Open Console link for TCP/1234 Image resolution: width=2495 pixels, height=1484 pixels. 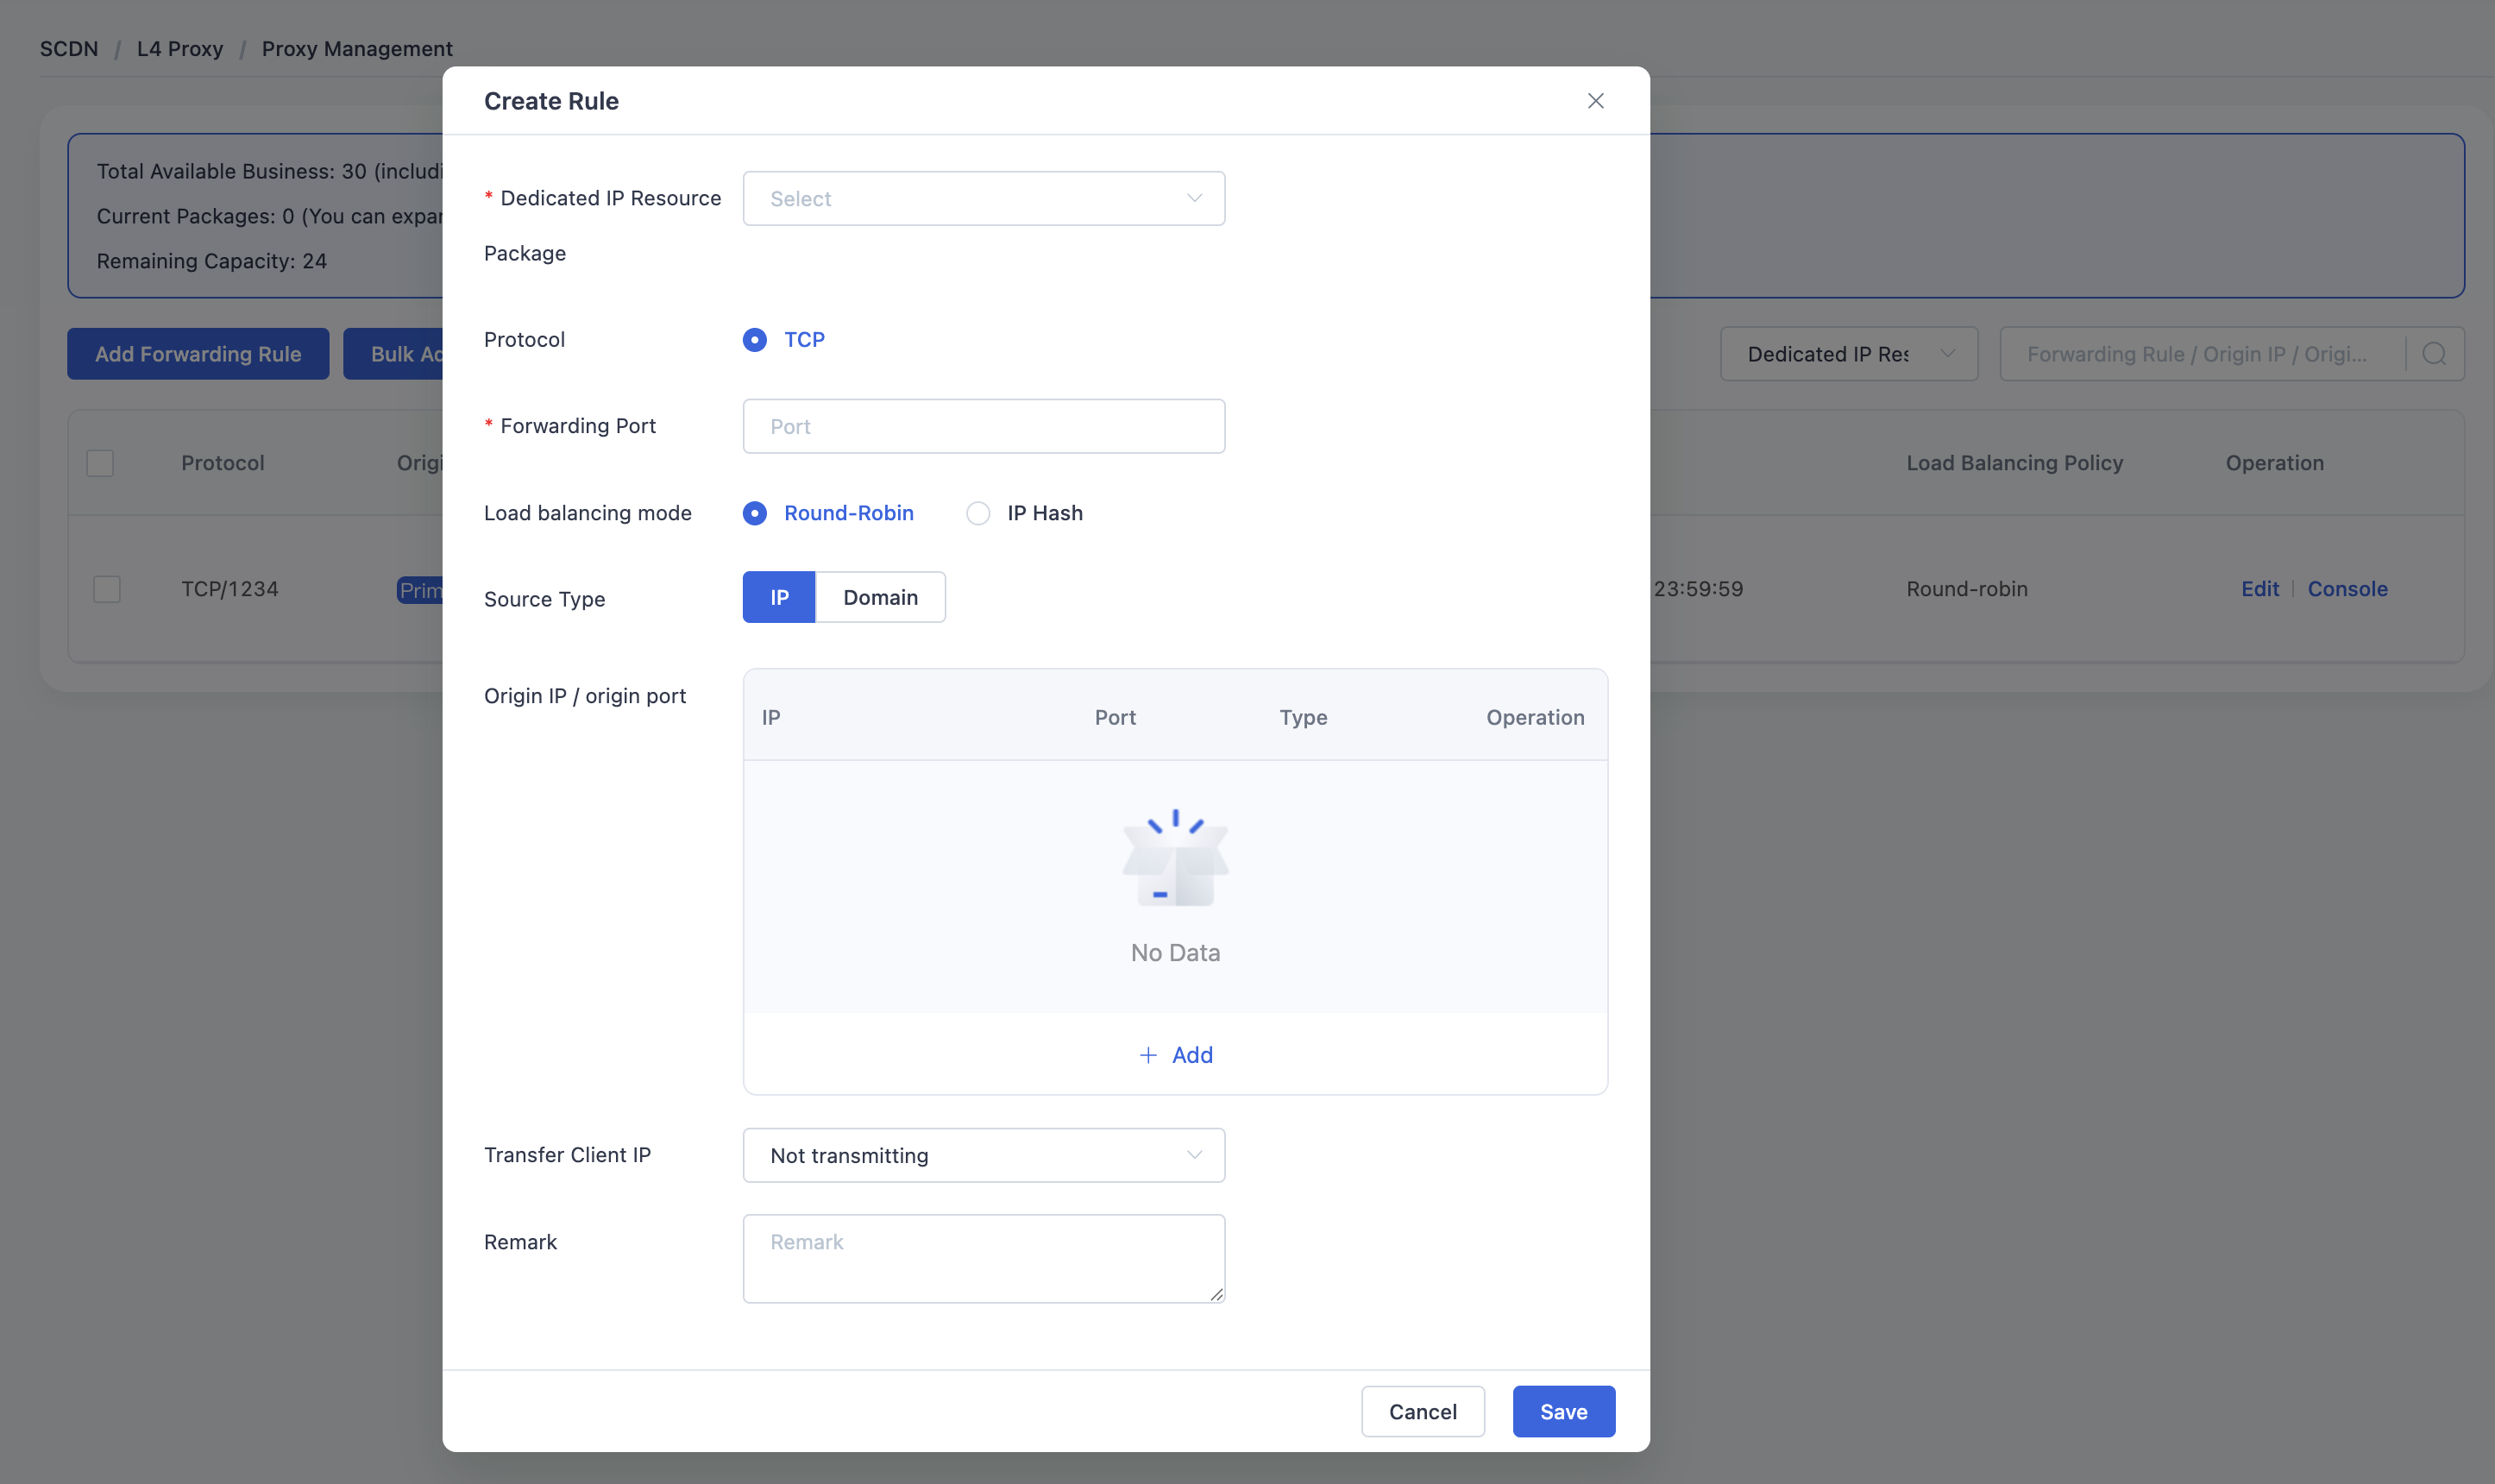(x=2347, y=589)
